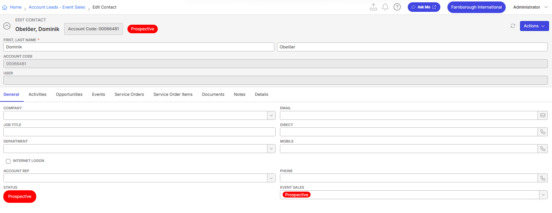The height and width of the screenshot is (213, 552).
Task: Switch to the General tab
Action: [x=11, y=94]
